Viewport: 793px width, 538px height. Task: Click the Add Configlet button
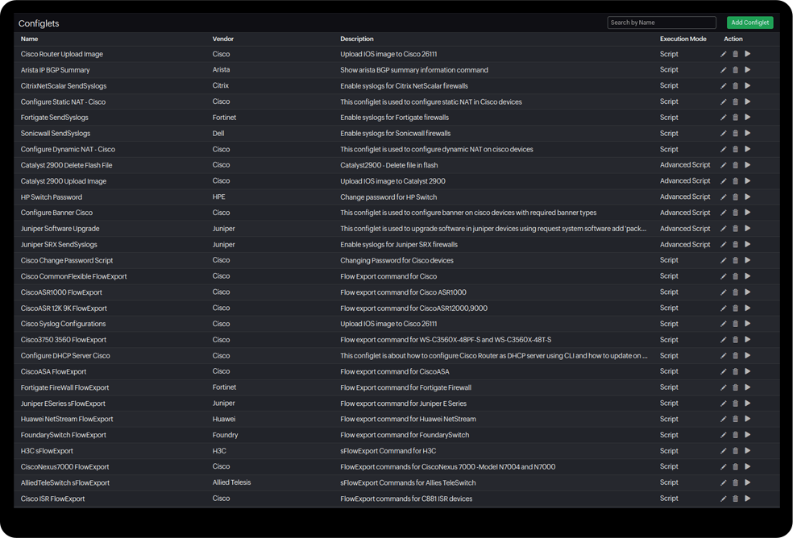[x=749, y=23]
